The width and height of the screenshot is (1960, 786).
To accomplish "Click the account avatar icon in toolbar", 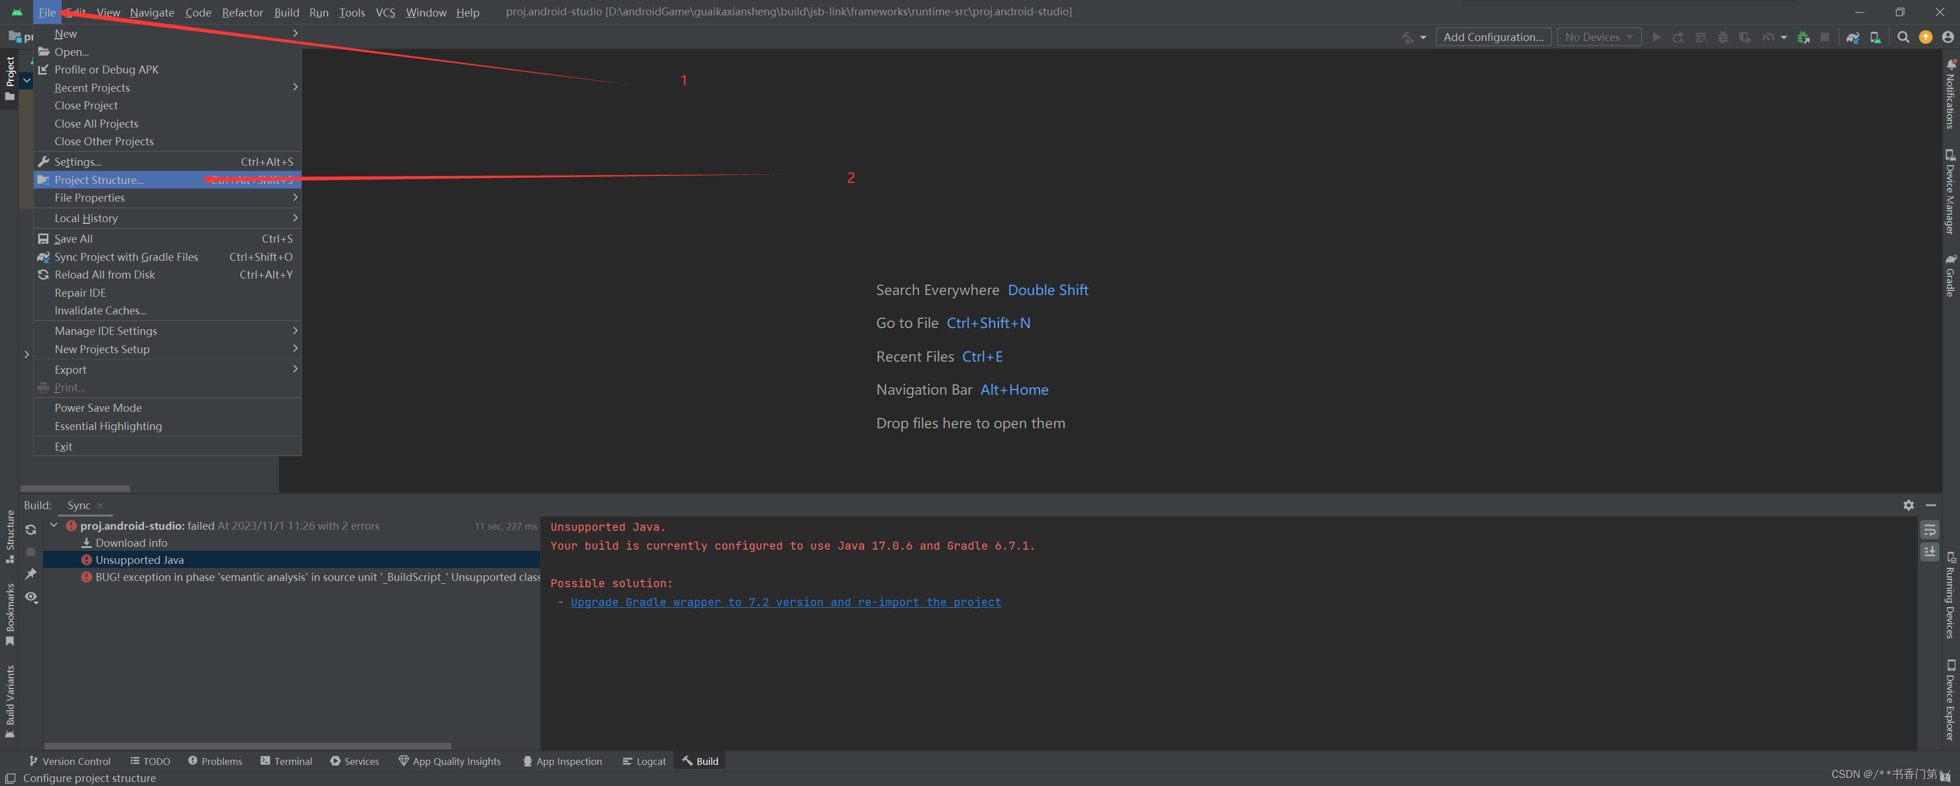I will pos(1948,37).
